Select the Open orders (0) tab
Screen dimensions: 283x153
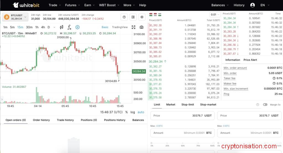point(16,120)
